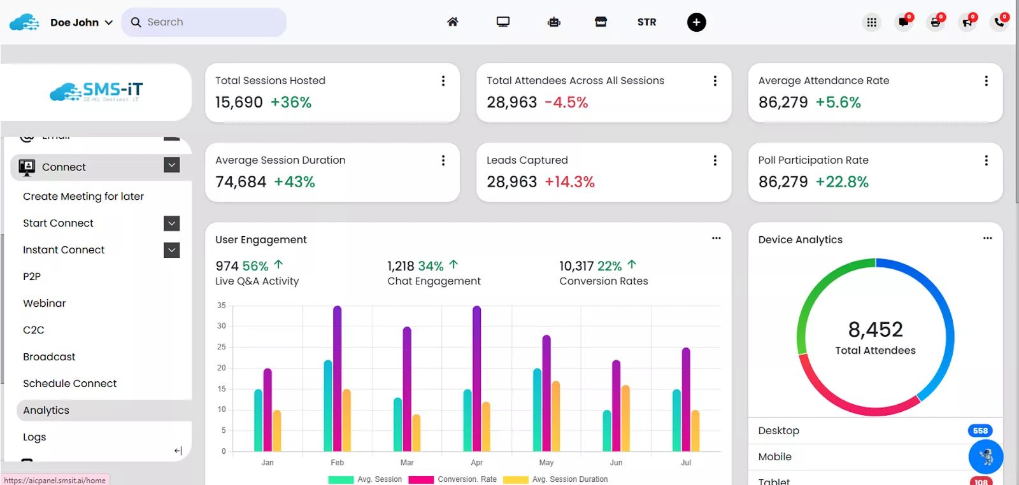Expand the Start Connect submenu arrow
The height and width of the screenshot is (485, 1019).
(x=171, y=223)
